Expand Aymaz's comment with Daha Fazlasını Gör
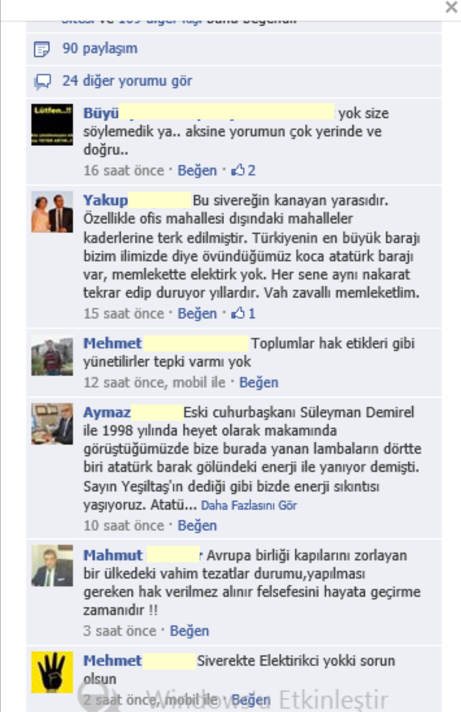This screenshot has width=461, height=712. point(249,505)
